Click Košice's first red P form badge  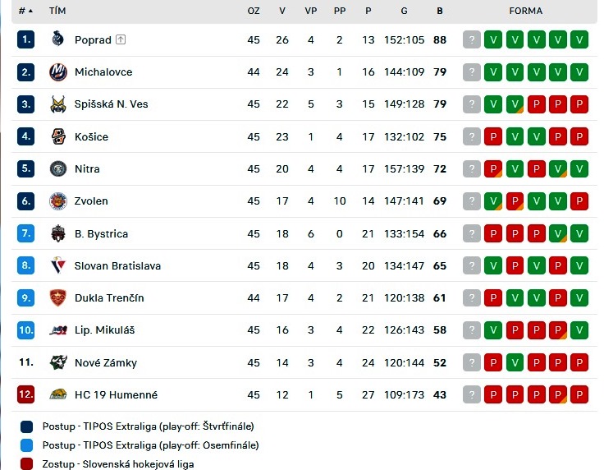click(493, 136)
